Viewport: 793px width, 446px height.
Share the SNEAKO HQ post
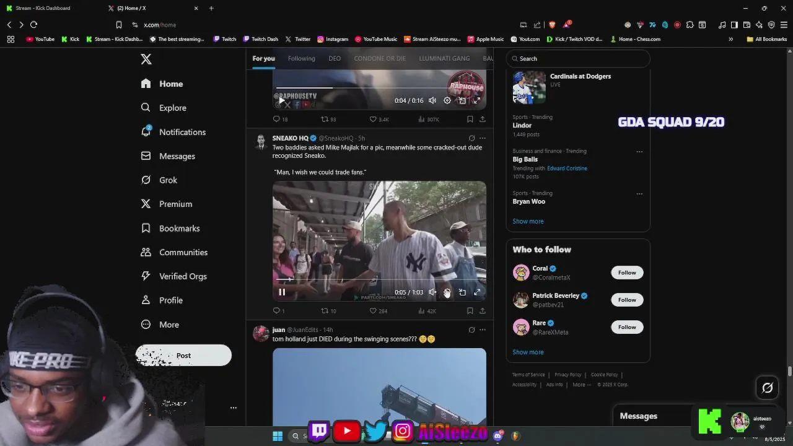483,311
